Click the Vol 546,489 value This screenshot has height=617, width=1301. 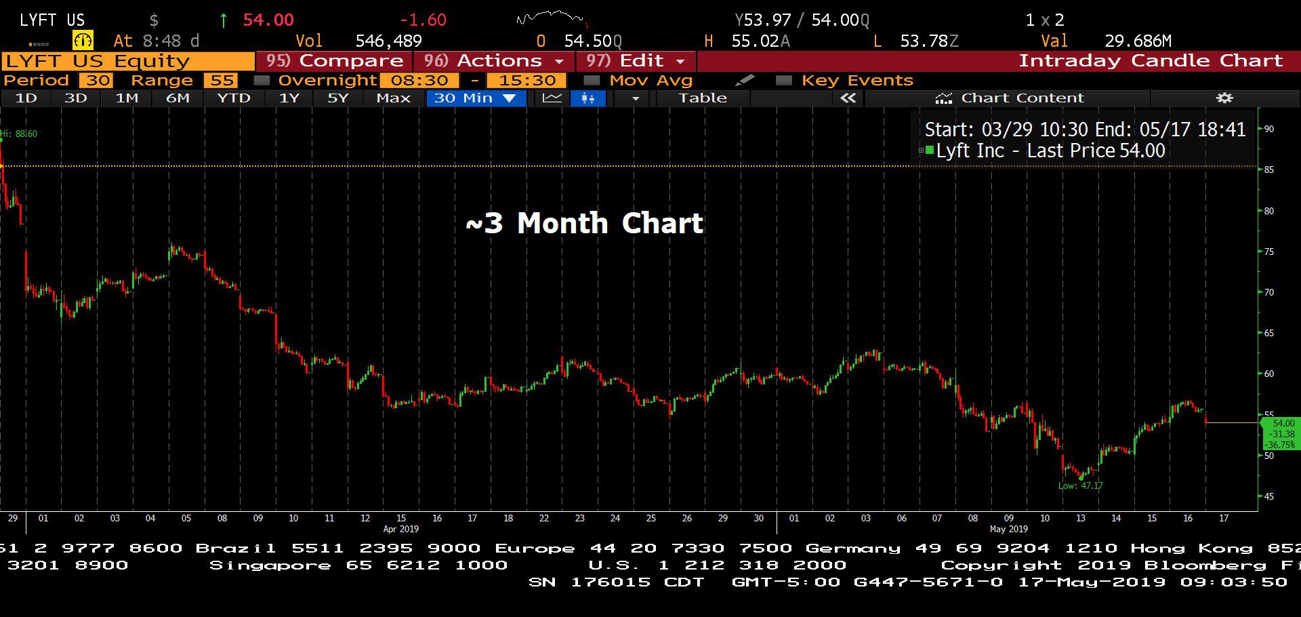[x=388, y=41]
